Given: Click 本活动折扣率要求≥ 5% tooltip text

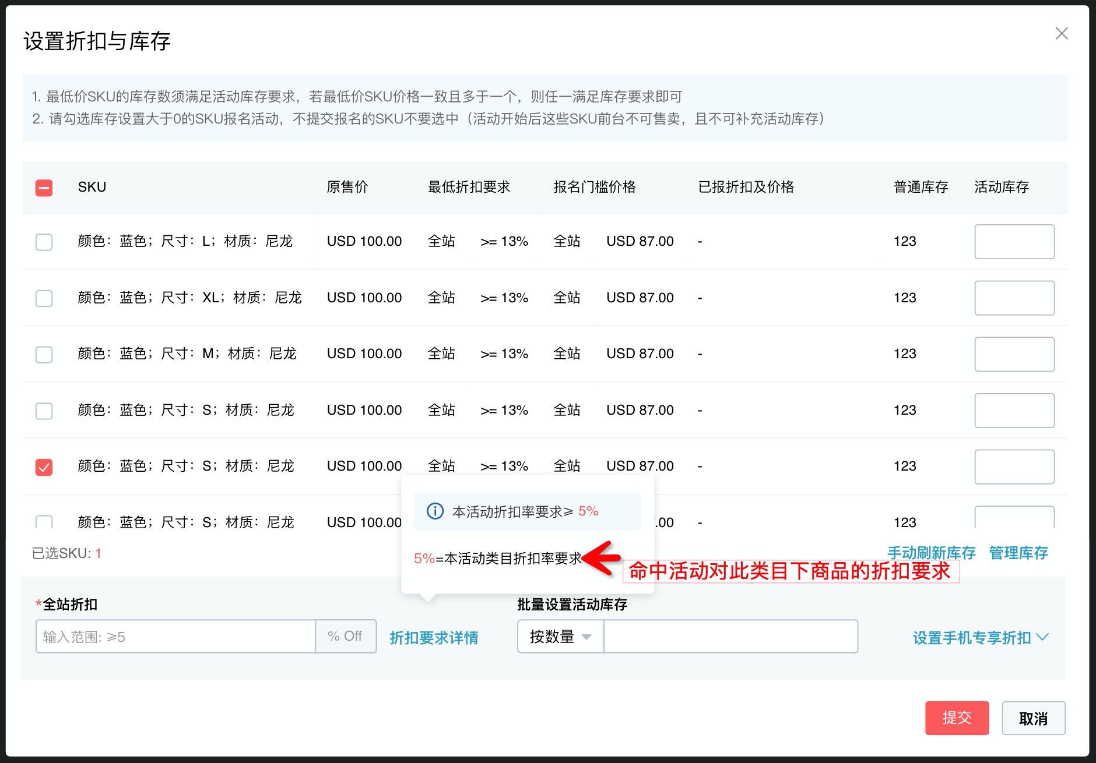Looking at the screenshot, I should point(525,511).
